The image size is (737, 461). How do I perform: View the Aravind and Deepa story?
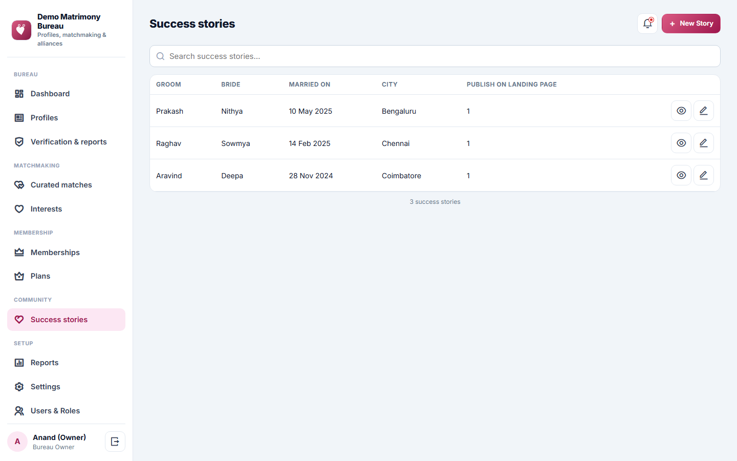pyautogui.click(x=681, y=175)
